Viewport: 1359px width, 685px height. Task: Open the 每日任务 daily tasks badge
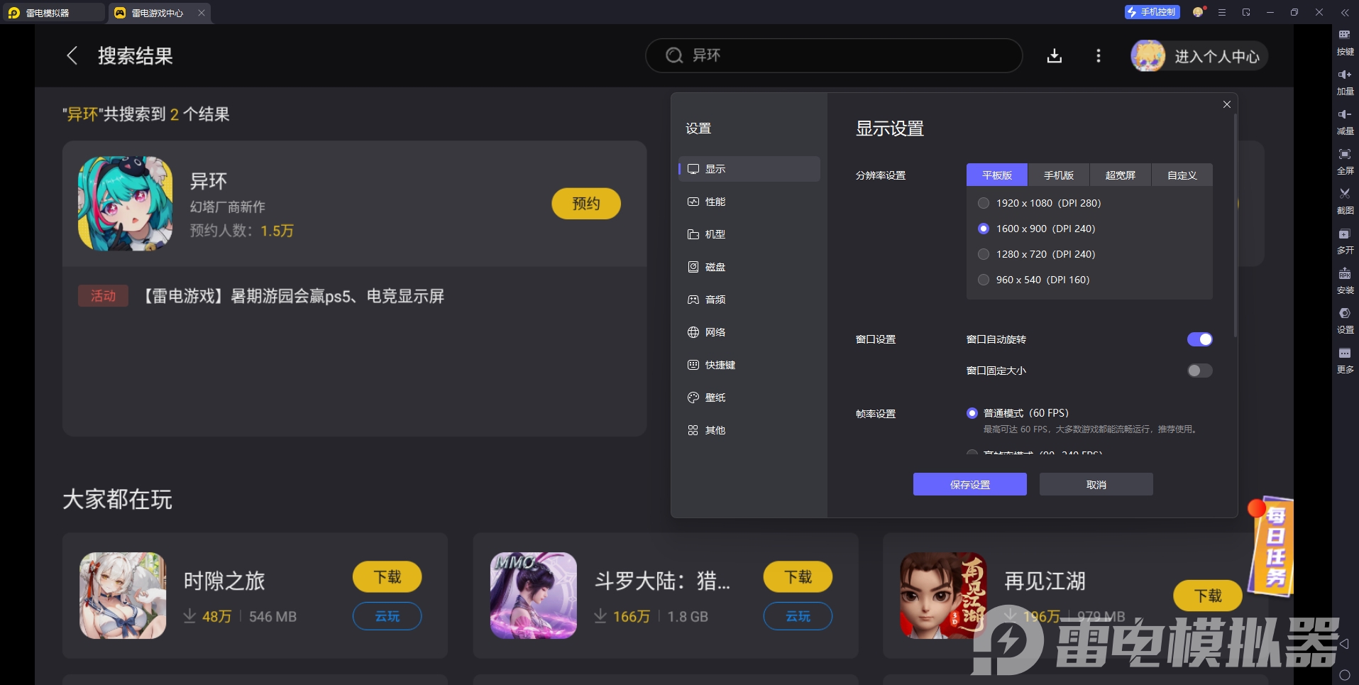click(1271, 545)
